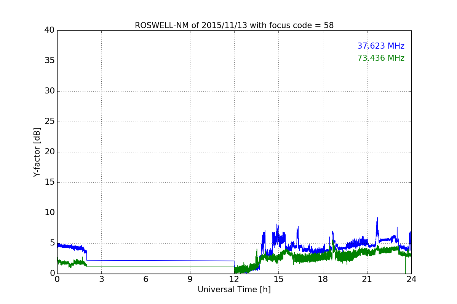Click the x-axis tick label 18

click(x=323, y=279)
